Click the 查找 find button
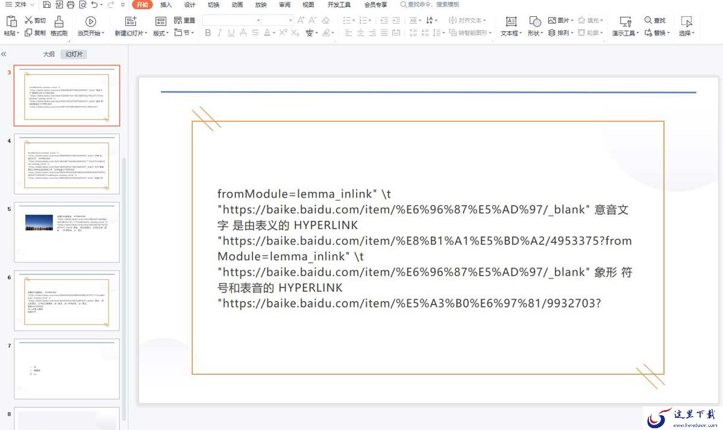The image size is (723, 430). 655,21
